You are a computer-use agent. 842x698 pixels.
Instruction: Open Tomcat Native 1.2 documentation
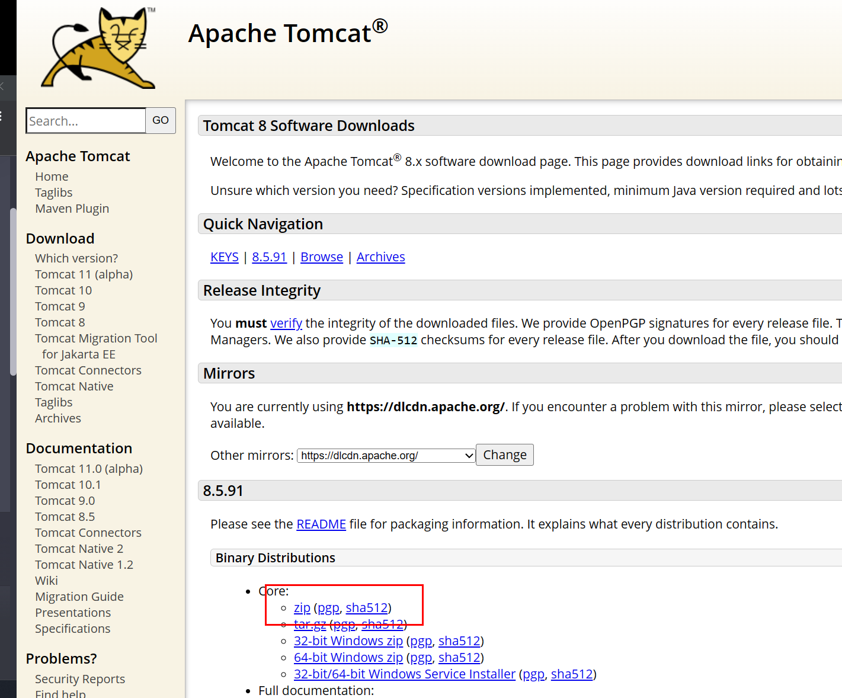84,565
